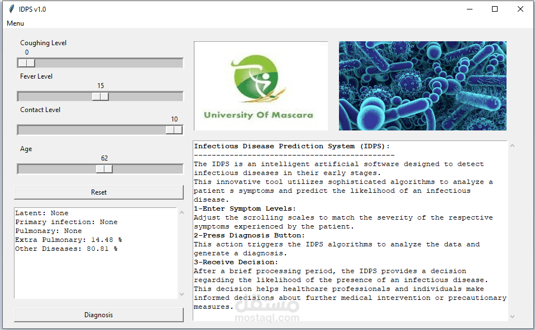Click the scrollbar down arrow of the results box
This screenshot has width=535, height=330.
pyautogui.click(x=181, y=294)
